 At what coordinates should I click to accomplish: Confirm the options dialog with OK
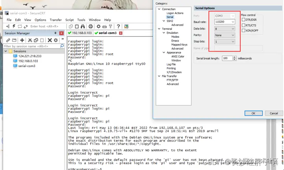tap(253, 113)
